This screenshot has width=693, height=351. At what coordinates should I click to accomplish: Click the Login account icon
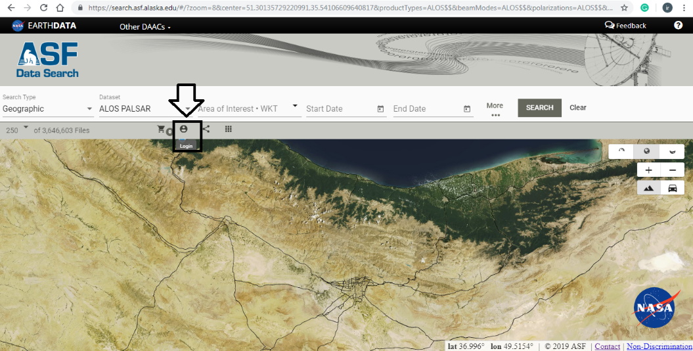[x=183, y=129]
